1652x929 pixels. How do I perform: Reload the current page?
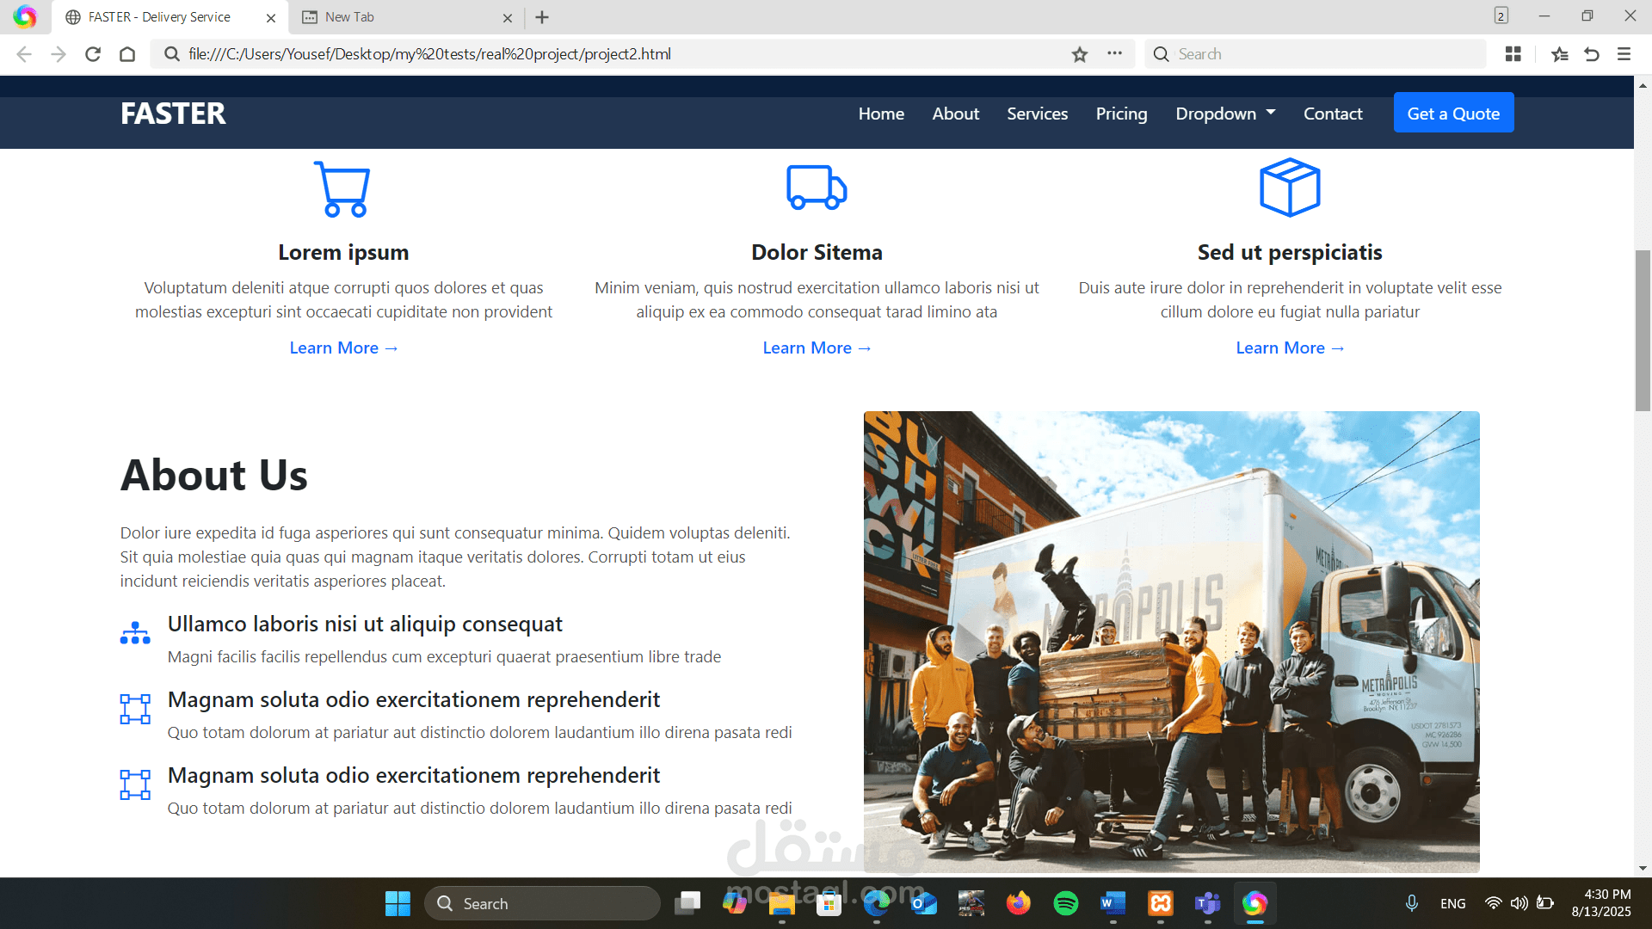(x=93, y=54)
